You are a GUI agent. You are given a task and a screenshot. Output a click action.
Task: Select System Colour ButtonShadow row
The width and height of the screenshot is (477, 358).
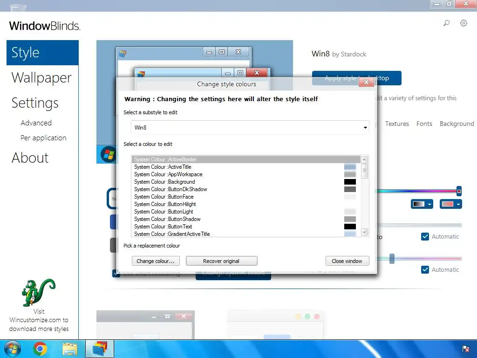[246, 219]
